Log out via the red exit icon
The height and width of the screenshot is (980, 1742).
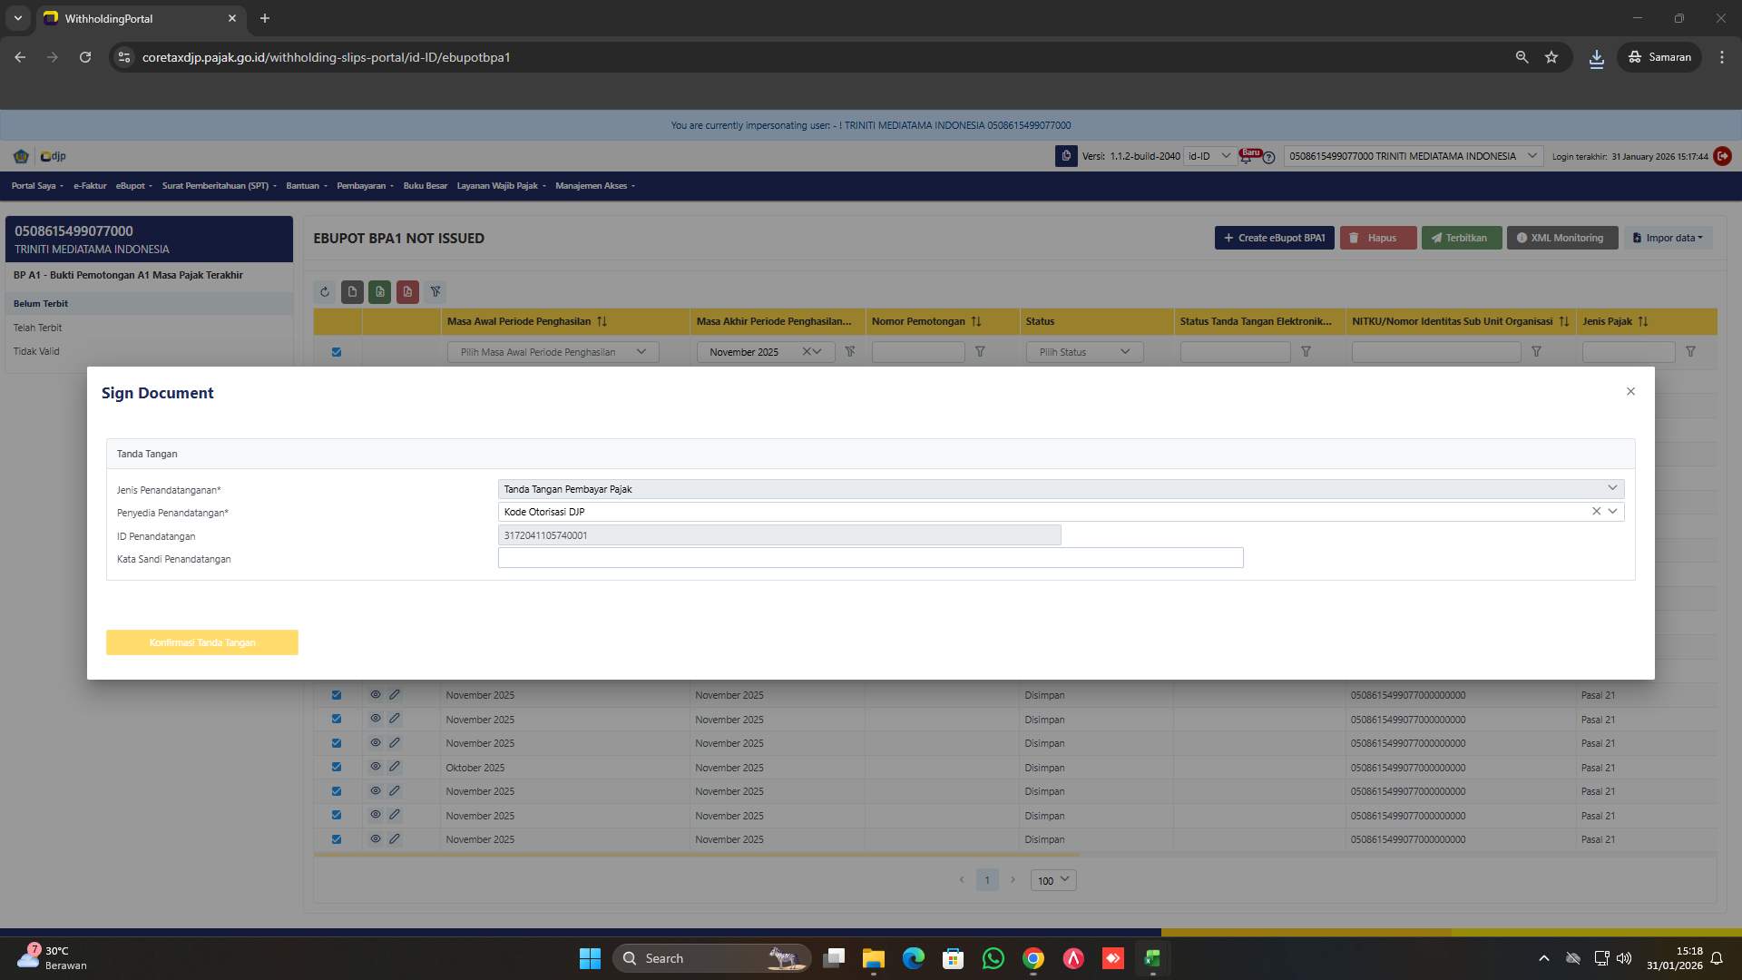pos(1722,156)
